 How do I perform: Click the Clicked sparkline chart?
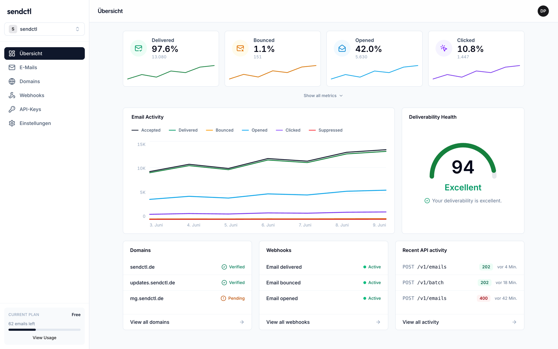coord(476,72)
